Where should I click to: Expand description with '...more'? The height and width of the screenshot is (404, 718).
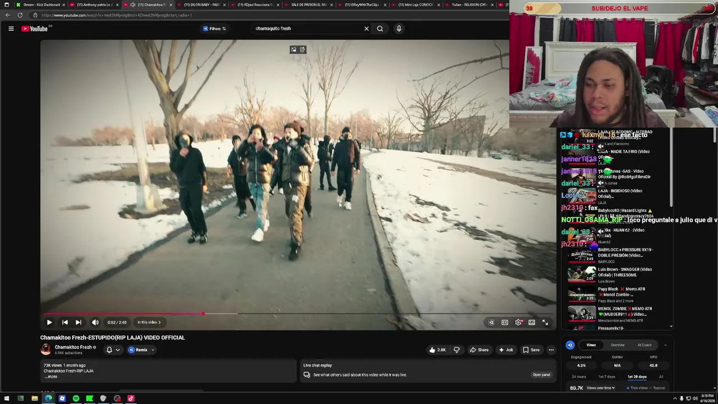51,377
